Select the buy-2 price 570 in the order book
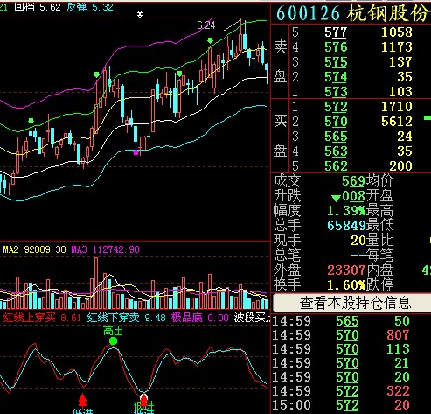 (336, 122)
